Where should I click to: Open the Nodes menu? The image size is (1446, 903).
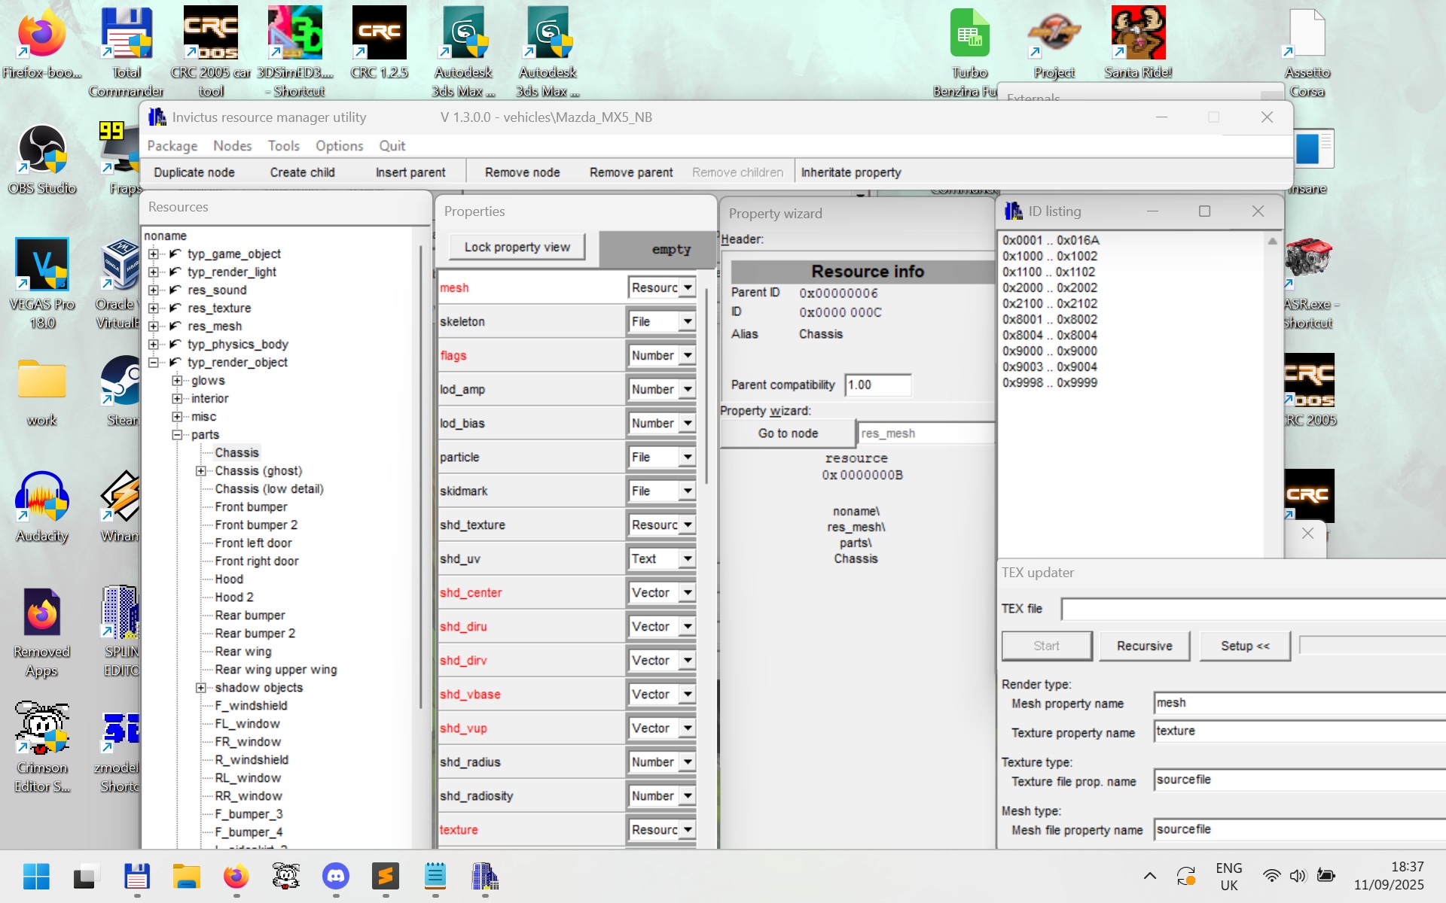tap(232, 146)
